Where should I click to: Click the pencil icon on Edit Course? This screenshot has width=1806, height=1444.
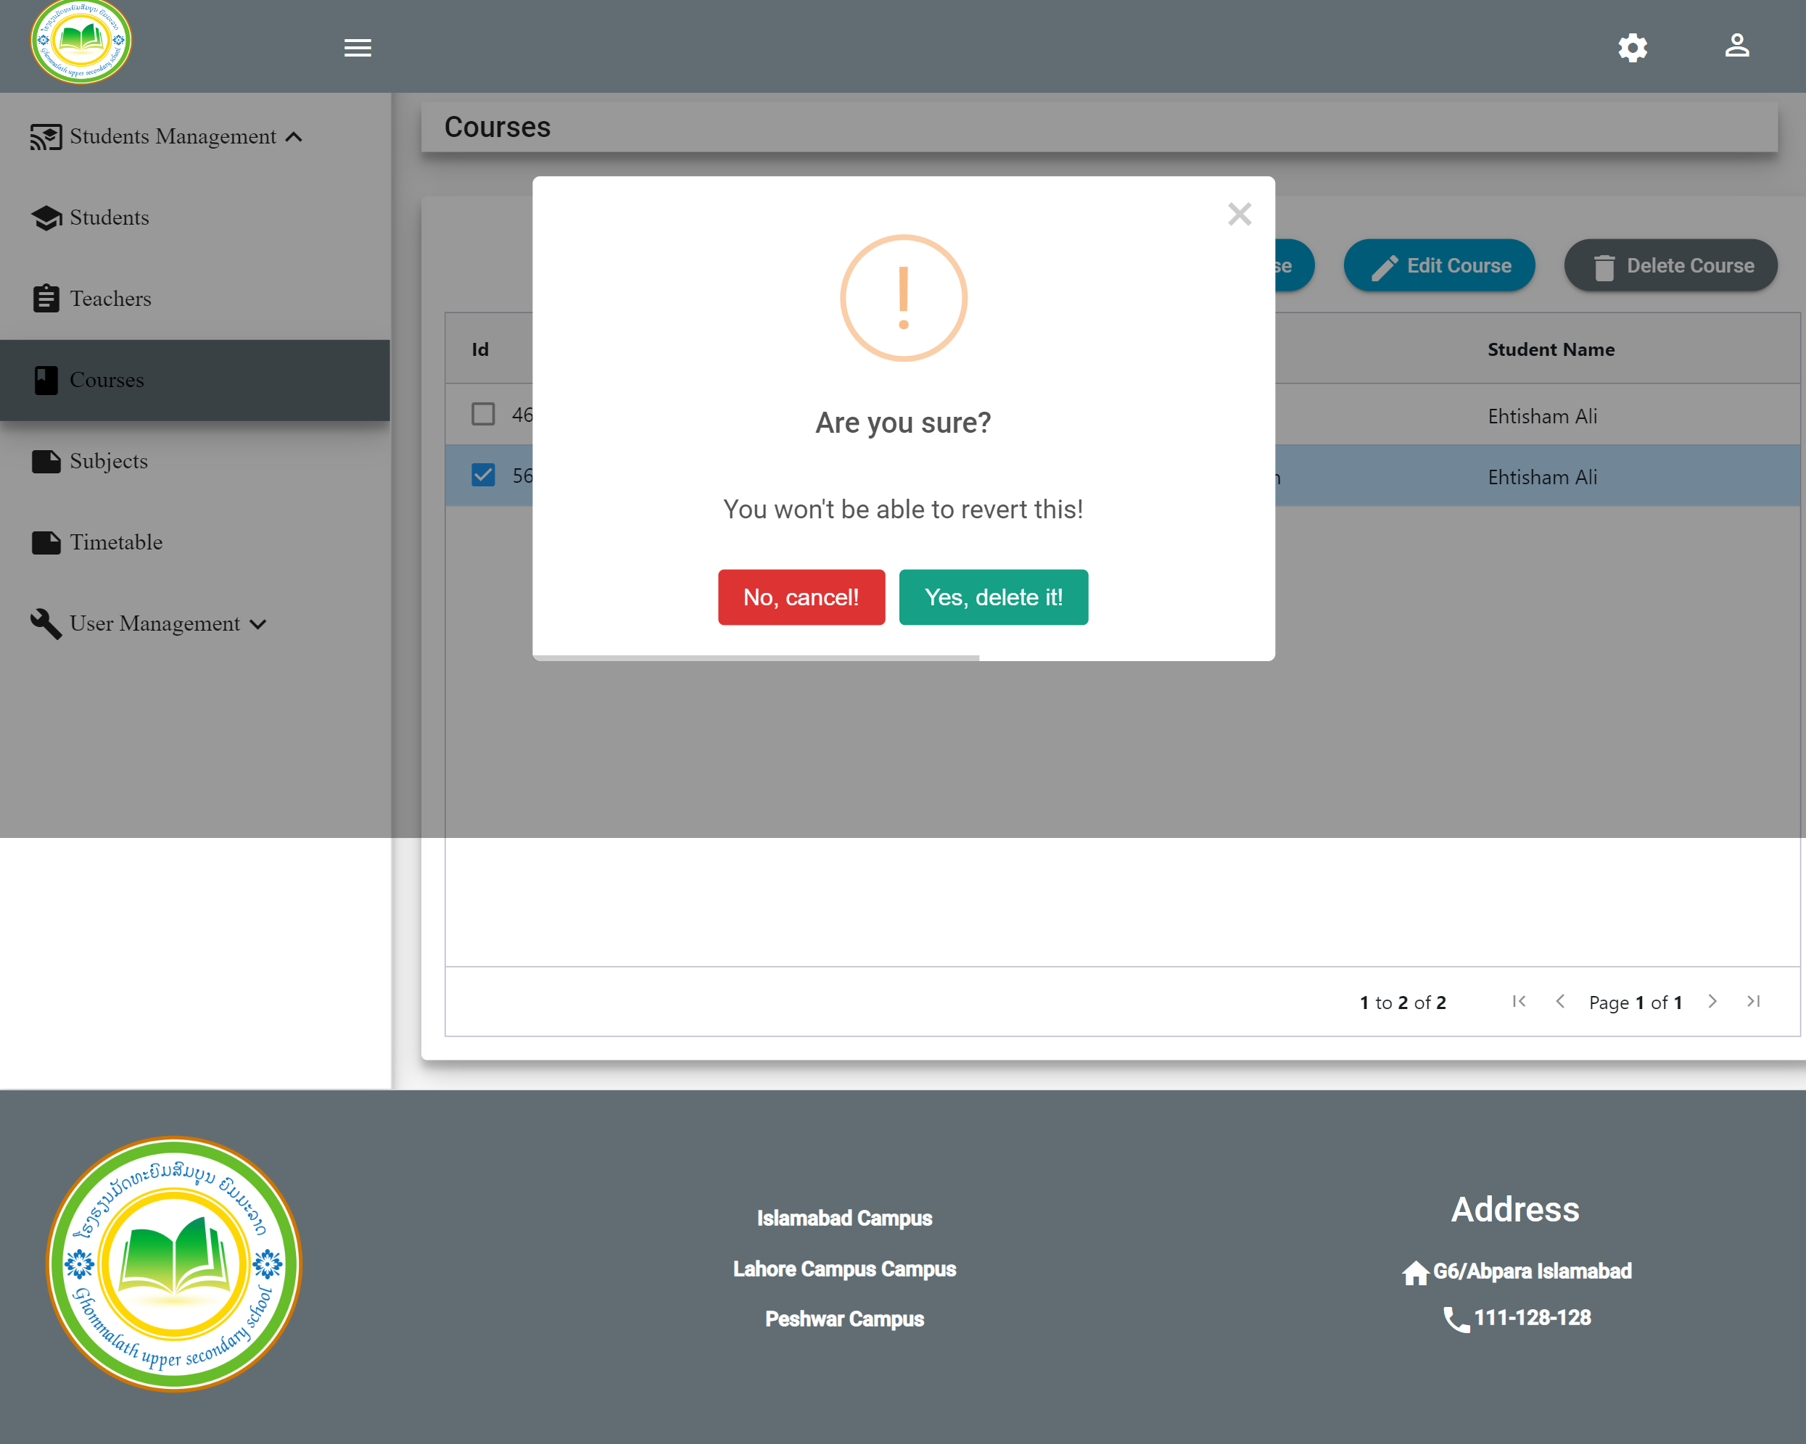coord(1384,267)
